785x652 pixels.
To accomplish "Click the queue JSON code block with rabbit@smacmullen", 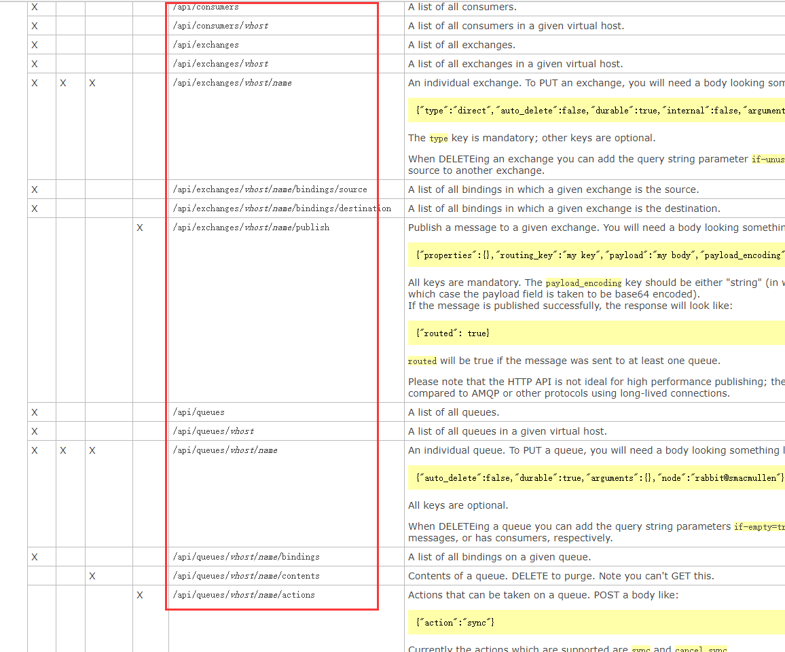I will coord(596,477).
